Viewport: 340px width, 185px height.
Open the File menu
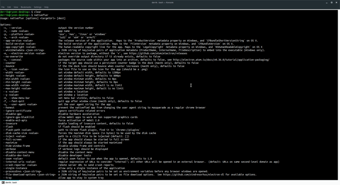coord(3,7)
